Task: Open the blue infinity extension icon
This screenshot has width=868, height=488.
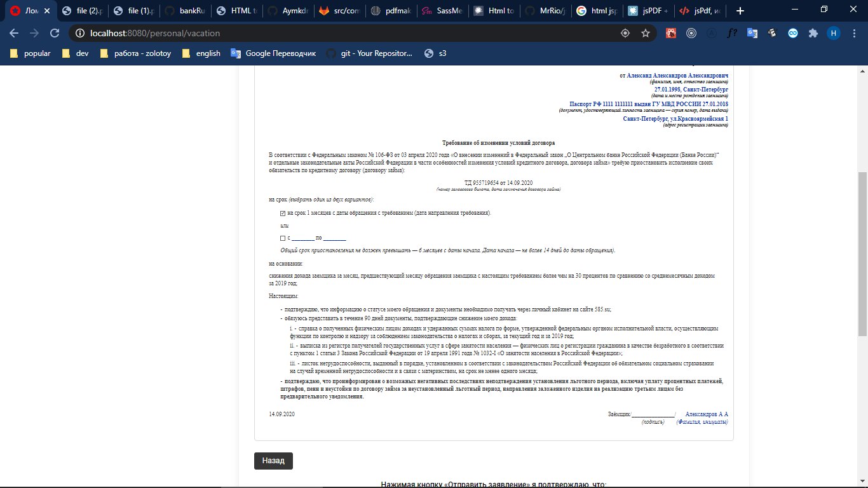Action: 793,33
